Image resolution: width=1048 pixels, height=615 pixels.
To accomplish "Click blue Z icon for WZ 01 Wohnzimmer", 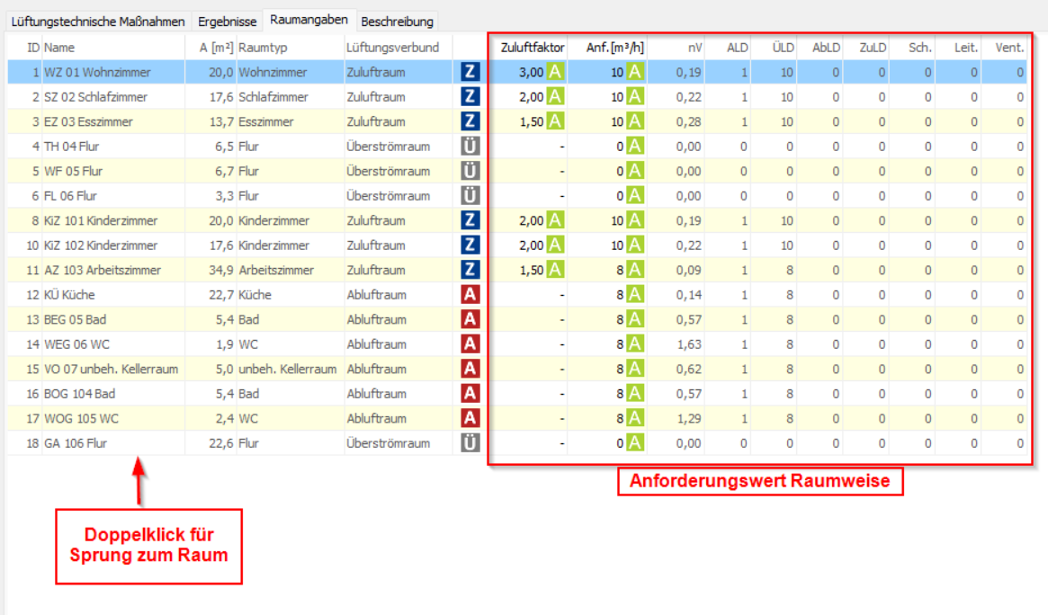I will (x=470, y=72).
